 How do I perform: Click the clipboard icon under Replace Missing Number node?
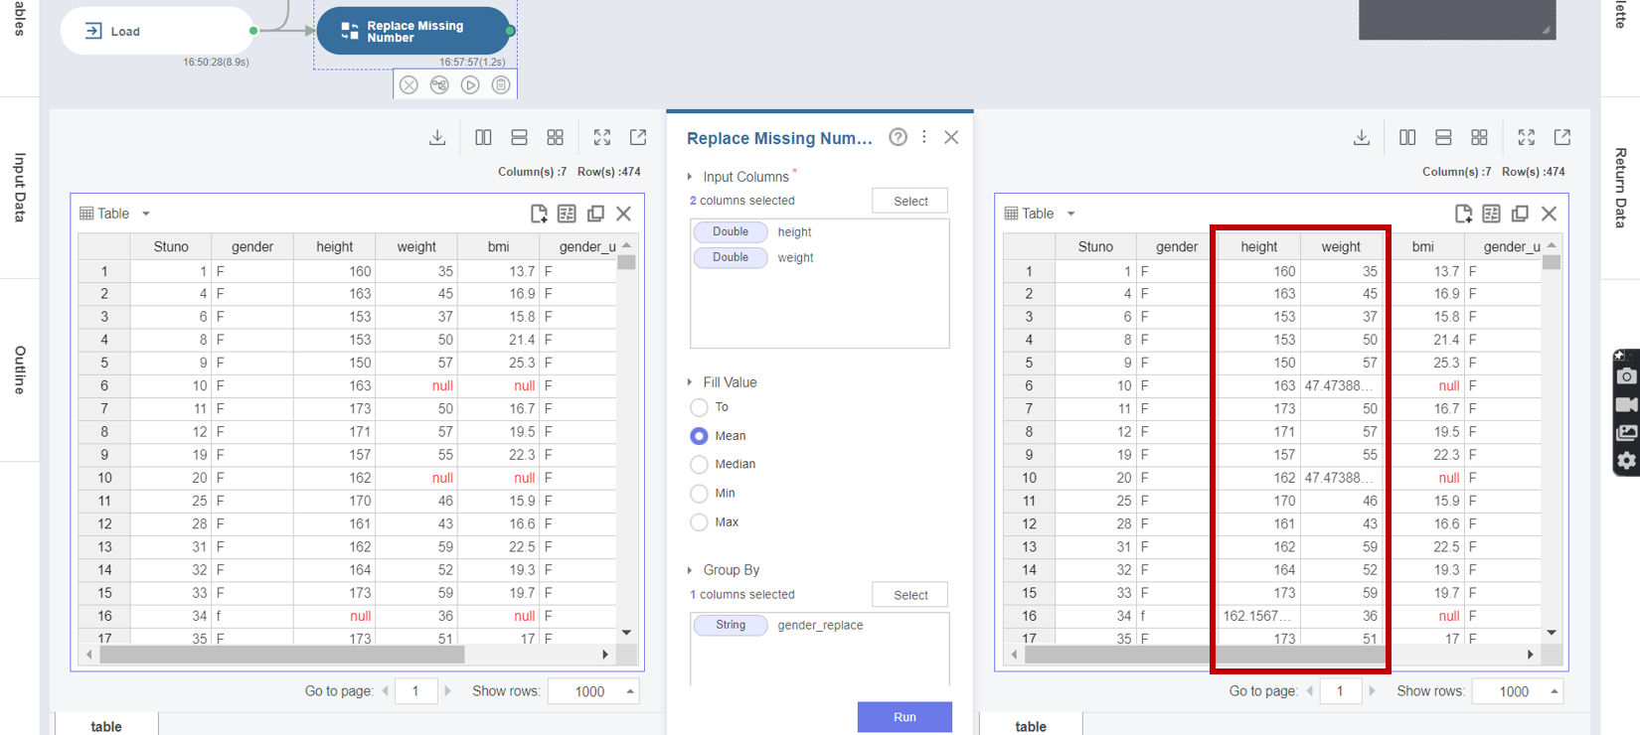coord(501,84)
